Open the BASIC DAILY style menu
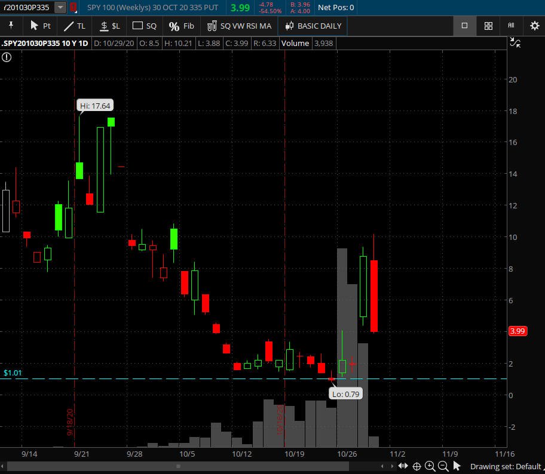545x474 pixels. coord(313,26)
